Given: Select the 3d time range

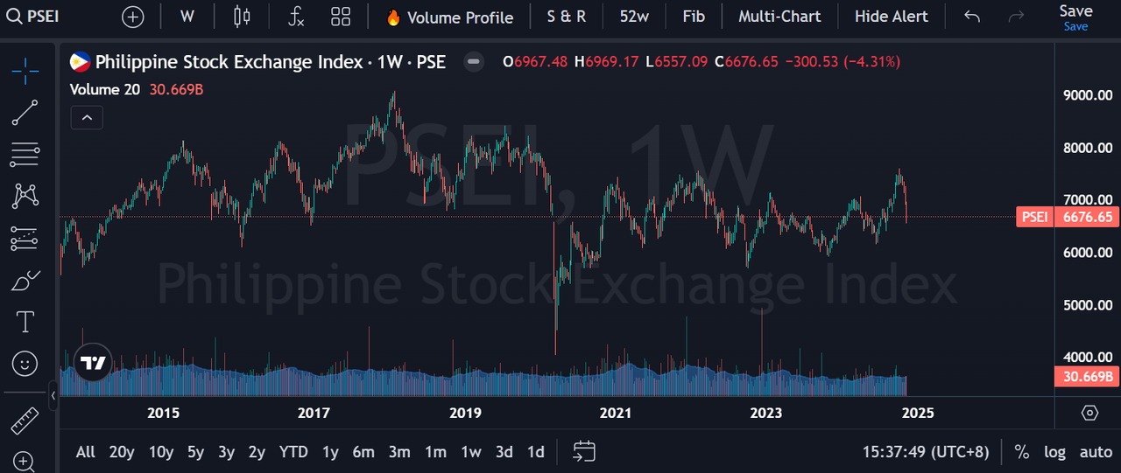Looking at the screenshot, I should (504, 452).
